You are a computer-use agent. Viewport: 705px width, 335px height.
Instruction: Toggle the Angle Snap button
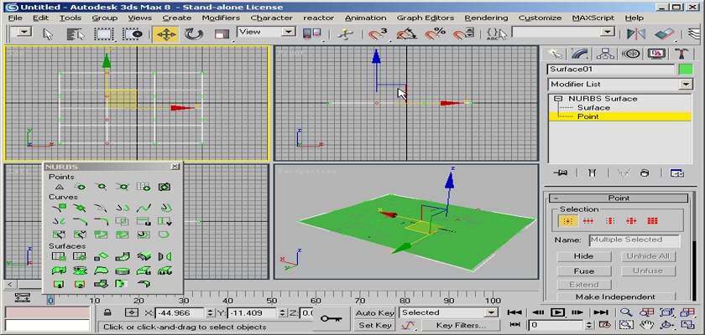point(406,34)
